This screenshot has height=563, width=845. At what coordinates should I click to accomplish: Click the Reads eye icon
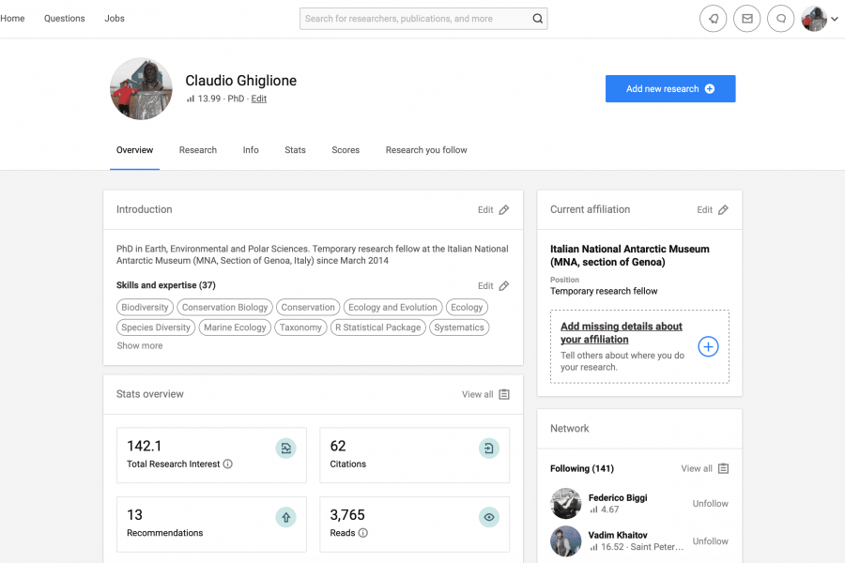tap(489, 517)
